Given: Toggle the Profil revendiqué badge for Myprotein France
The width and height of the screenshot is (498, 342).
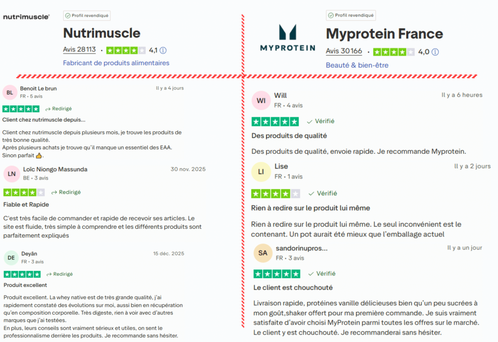Looking at the screenshot, I should point(351,15).
